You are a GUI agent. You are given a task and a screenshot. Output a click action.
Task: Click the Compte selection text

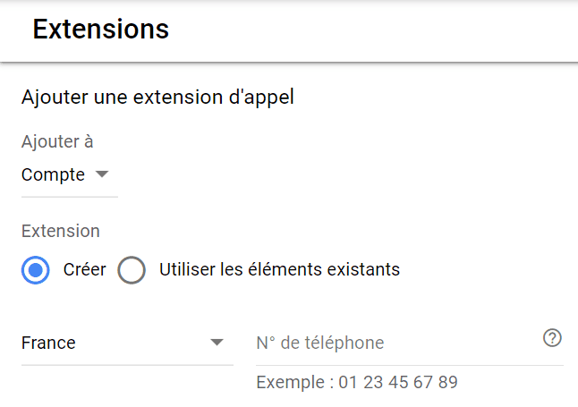pyautogui.click(x=53, y=174)
